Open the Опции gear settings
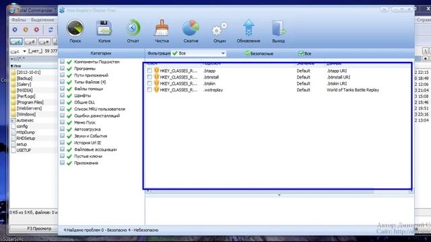The width and height of the screenshot is (431, 242). pos(220,32)
